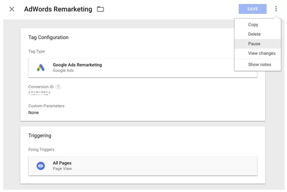287x192 pixels.
Task: Open View changes from the menu
Action: [x=261, y=53]
